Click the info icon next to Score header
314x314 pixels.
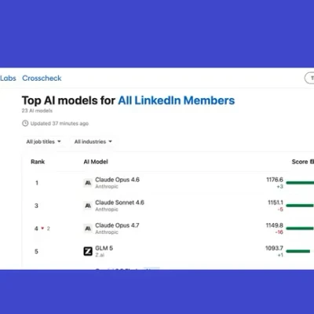coord(312,162)
